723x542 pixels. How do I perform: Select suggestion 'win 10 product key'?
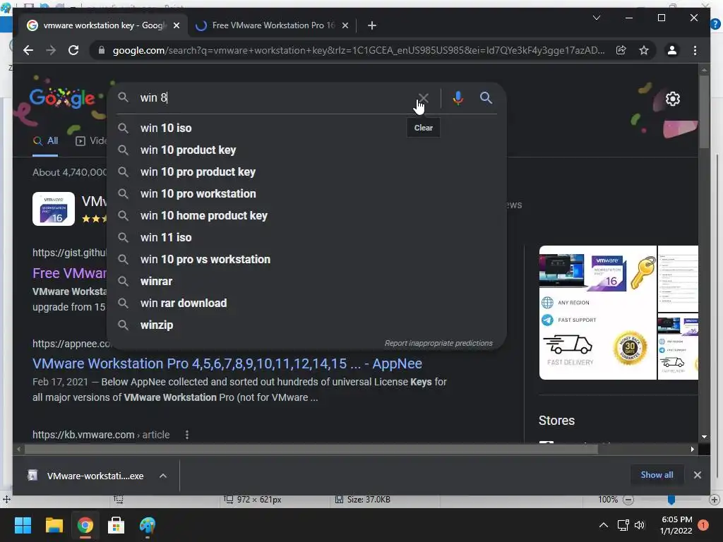pyautogui.click(x=306, y=150)
